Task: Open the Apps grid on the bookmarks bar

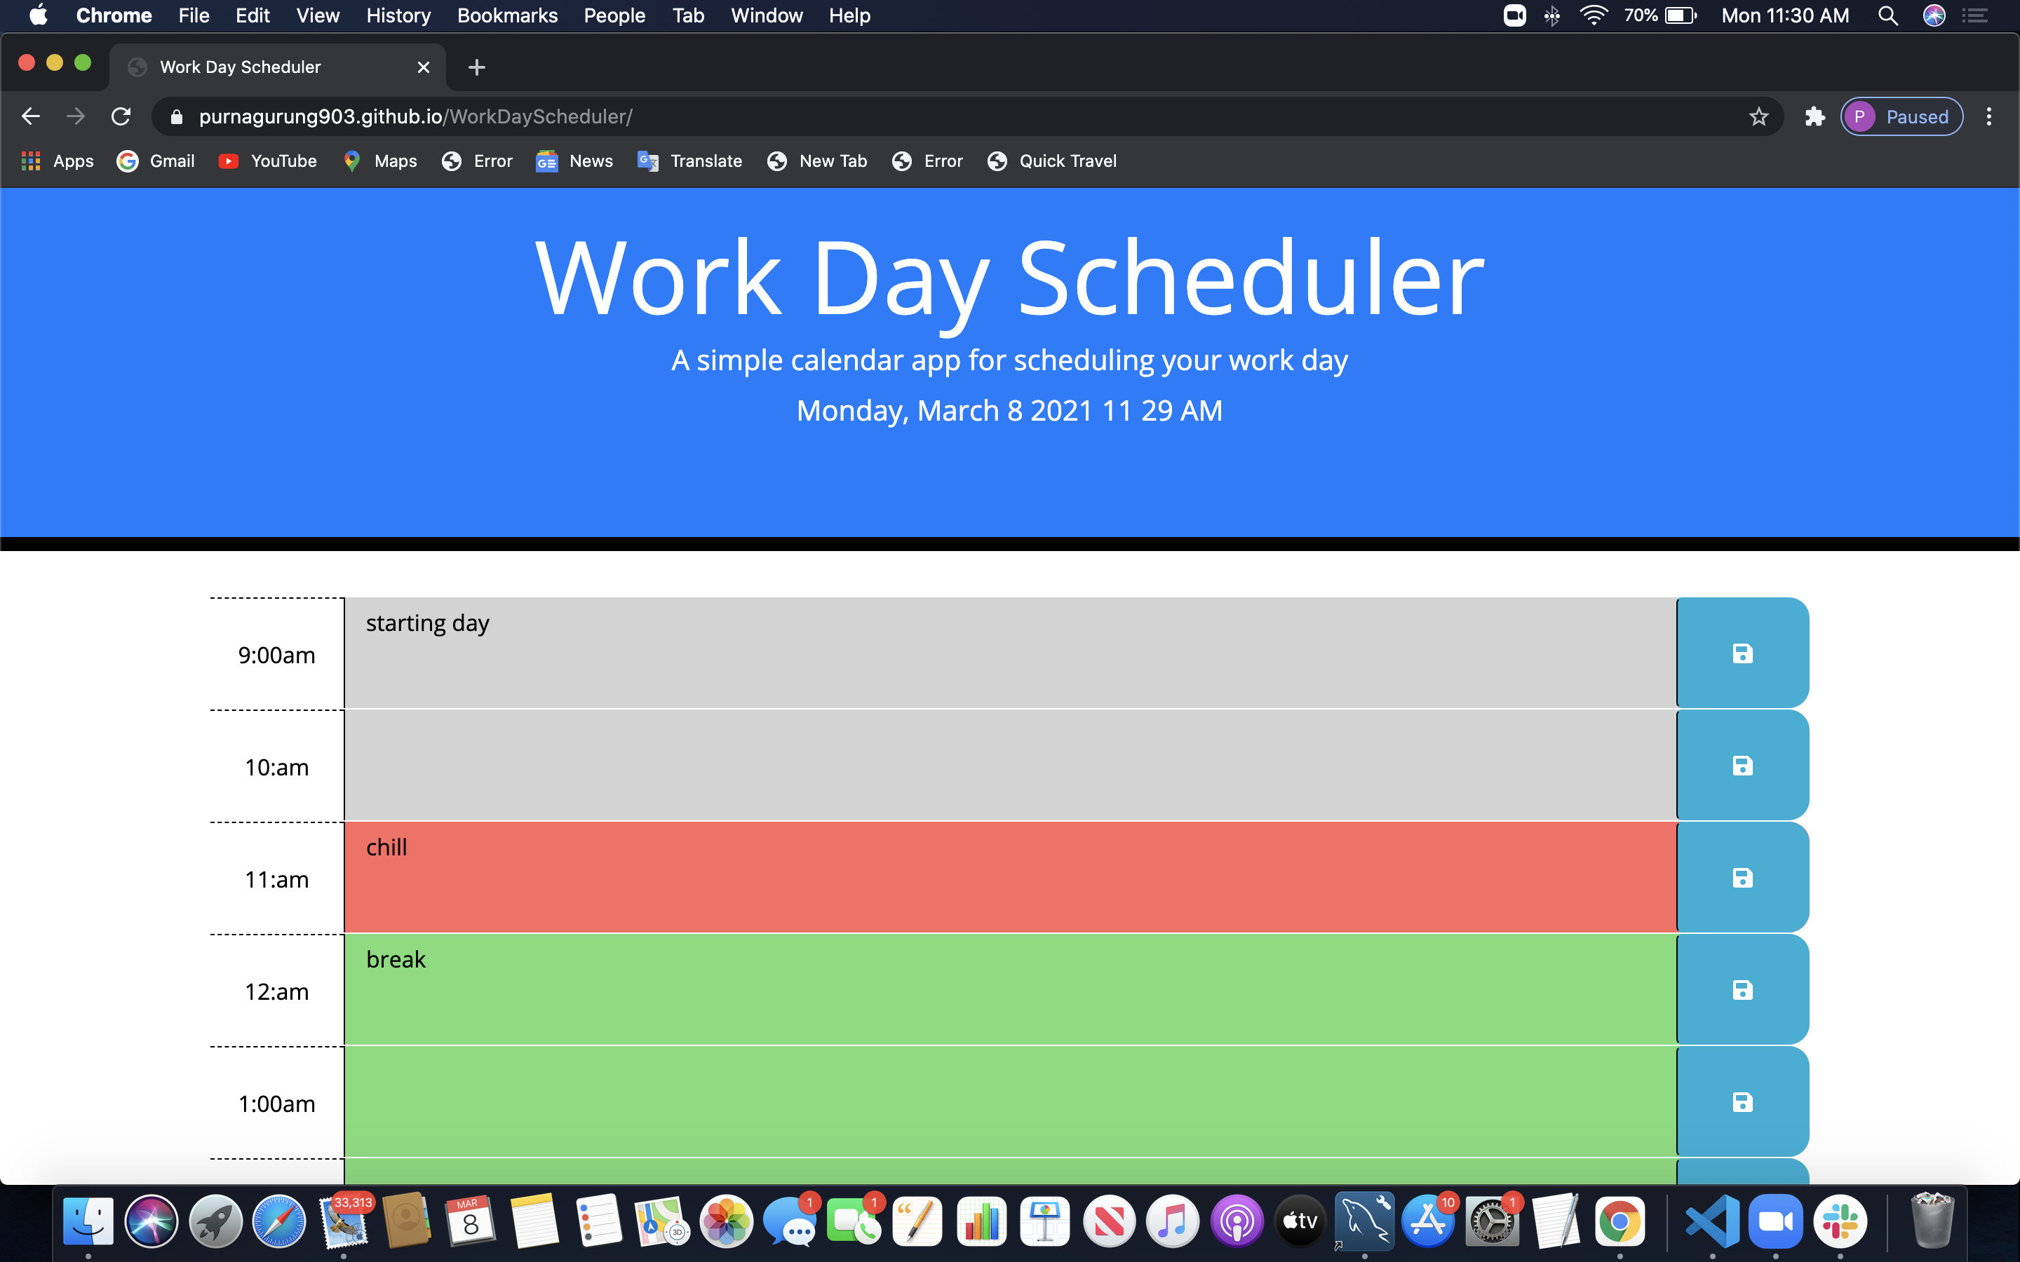Action: click(x=32, y=161)
